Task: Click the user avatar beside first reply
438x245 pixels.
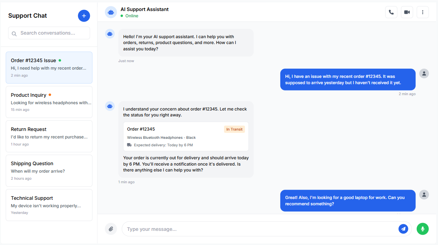Action: pos(424,74)
